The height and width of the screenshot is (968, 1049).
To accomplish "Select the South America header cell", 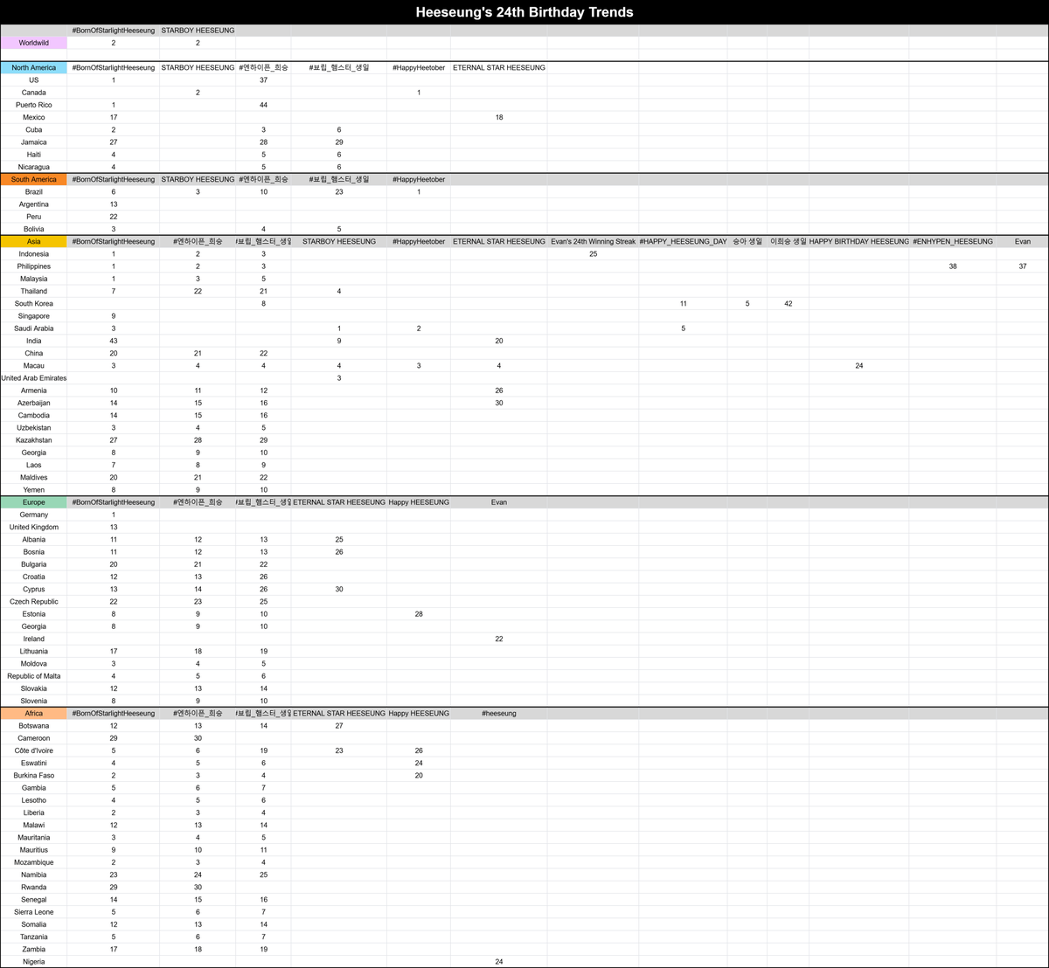I will [34, 179].
